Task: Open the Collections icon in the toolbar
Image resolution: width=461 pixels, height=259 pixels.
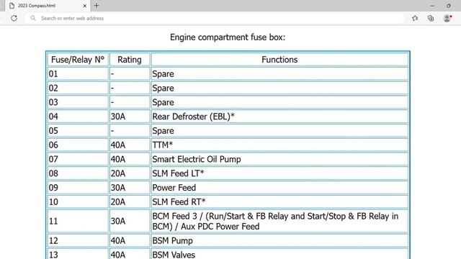Action: coord(431,18)
